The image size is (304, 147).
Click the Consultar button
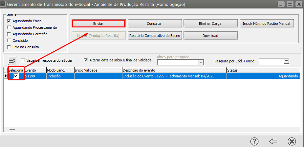tap(155, 24)
